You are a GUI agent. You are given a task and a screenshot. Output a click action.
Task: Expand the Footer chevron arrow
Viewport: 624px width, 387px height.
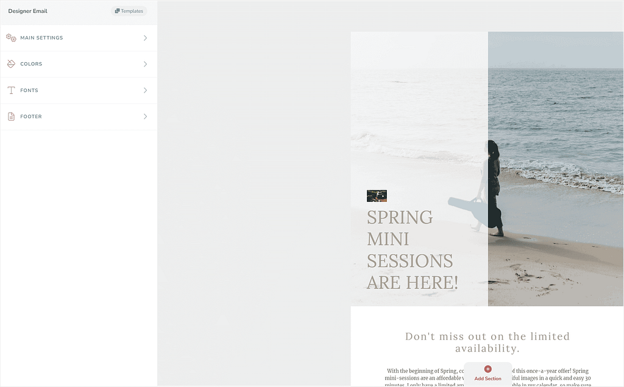point(145,116)
